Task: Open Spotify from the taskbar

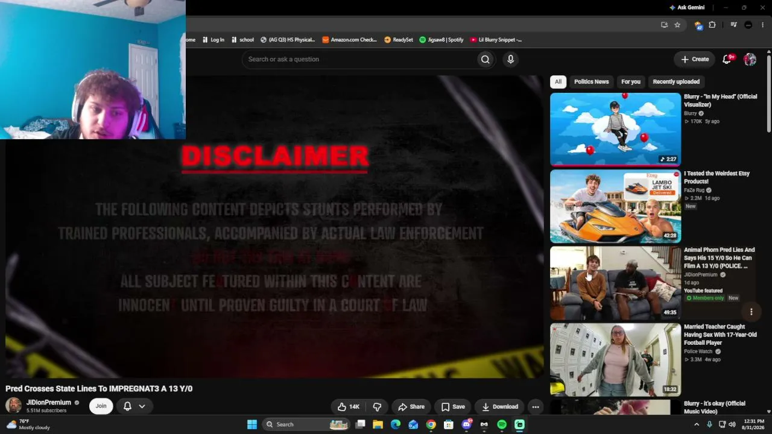Action: coord(502,424)
